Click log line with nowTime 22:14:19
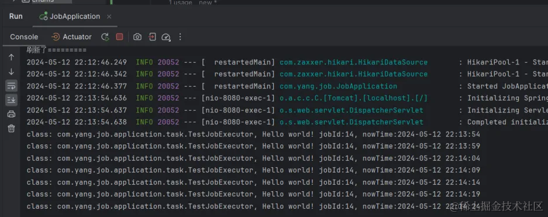 pos(253,194)
